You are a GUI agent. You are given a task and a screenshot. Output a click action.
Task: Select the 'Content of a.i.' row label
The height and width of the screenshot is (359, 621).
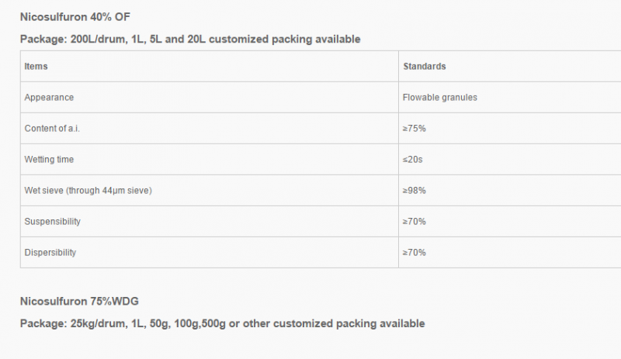[x=52, y=129]
